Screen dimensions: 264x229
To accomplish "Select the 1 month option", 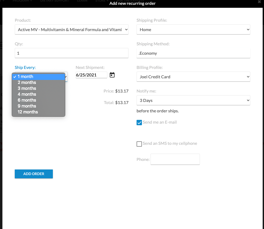I will pyautogui.click(x=39, y=77).
